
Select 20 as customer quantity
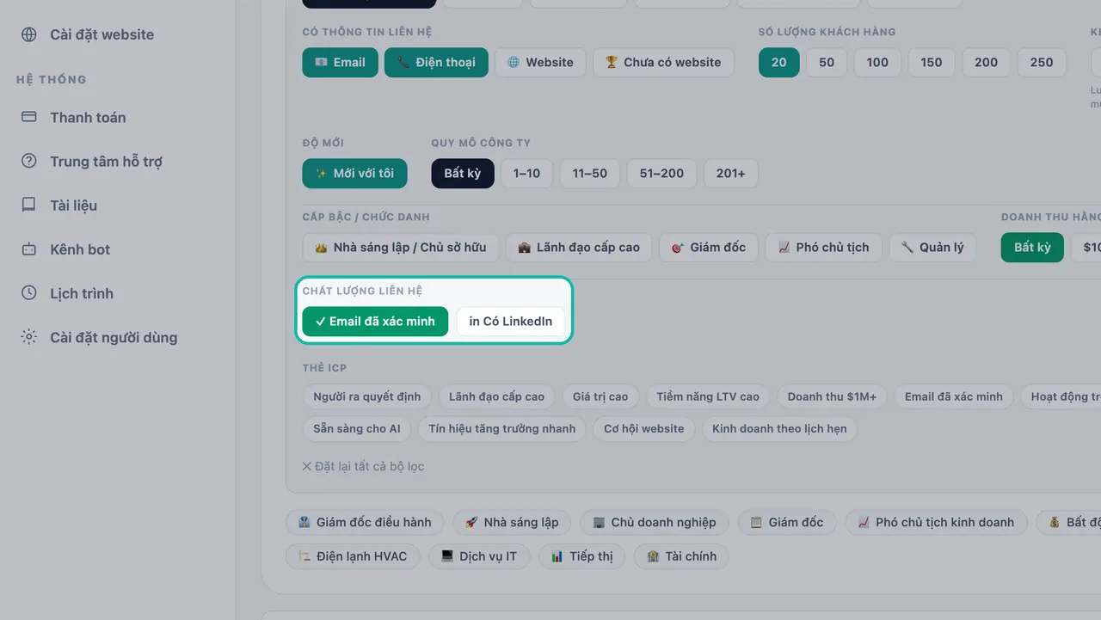coord(779,62)
